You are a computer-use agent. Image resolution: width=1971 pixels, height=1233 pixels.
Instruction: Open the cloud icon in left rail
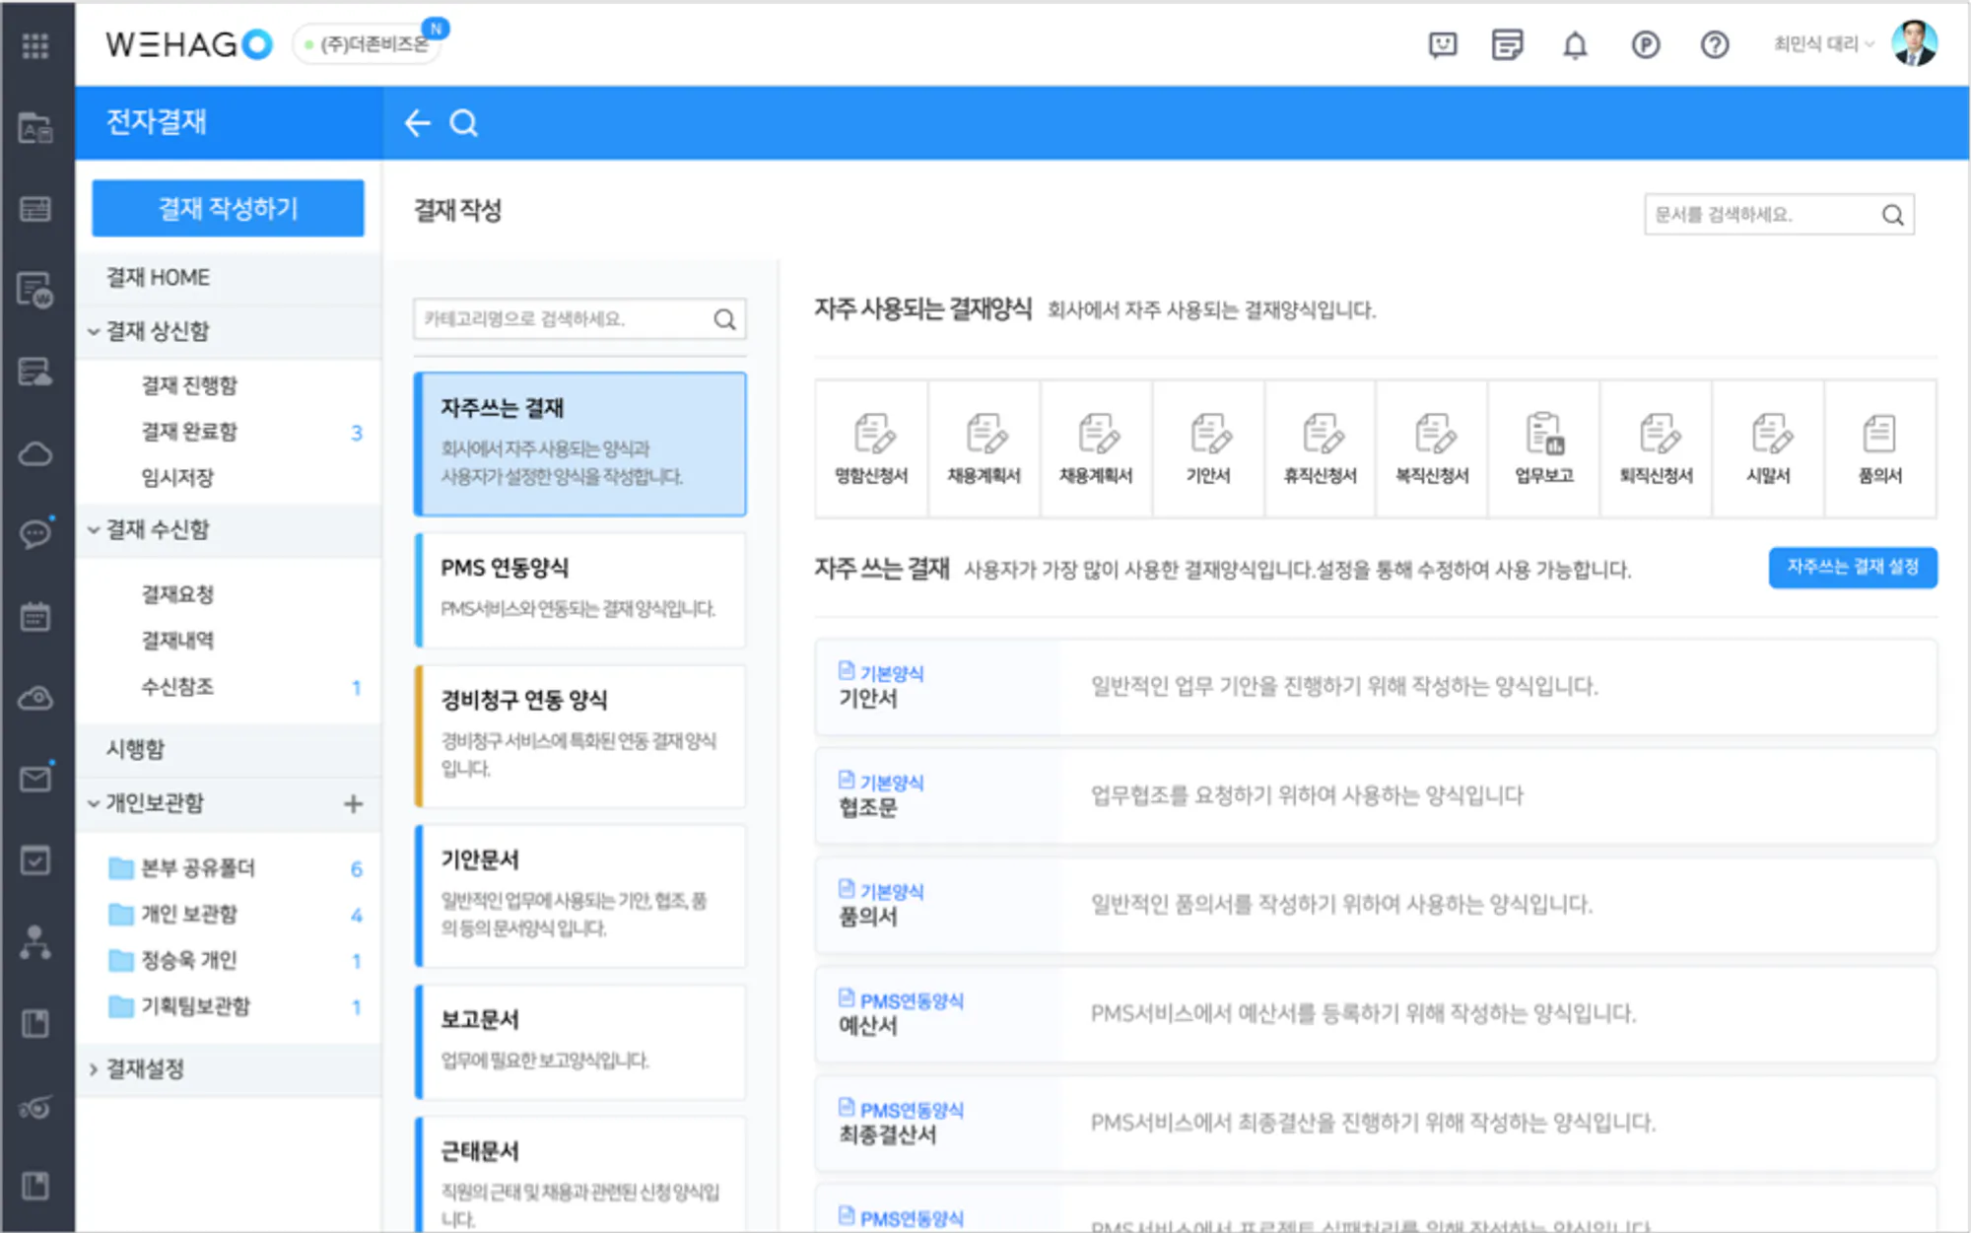coord(35,454)
